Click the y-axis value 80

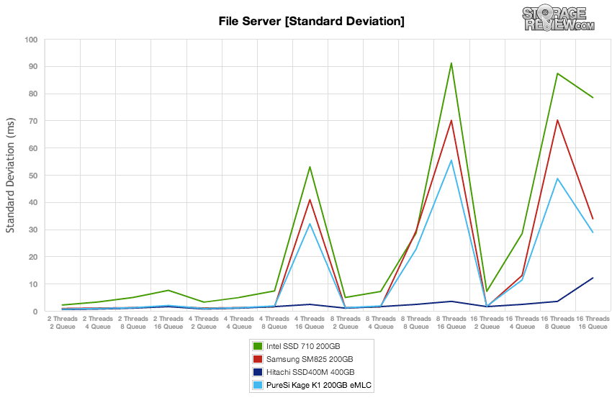pos(33,94)
